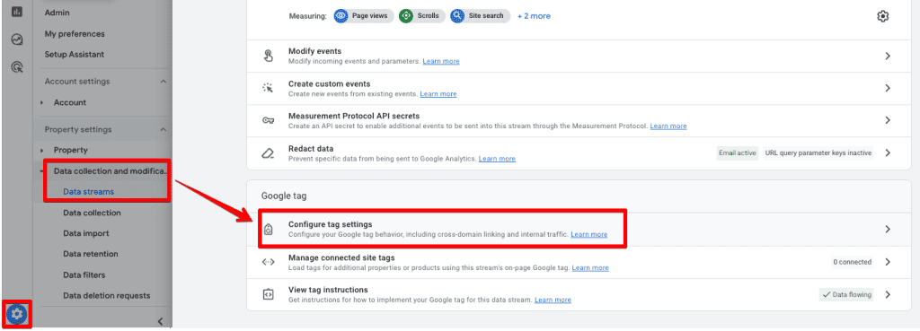The image size is (920, 331).
Task: Select Admin in the sidebar
Action: click(57, 13)
